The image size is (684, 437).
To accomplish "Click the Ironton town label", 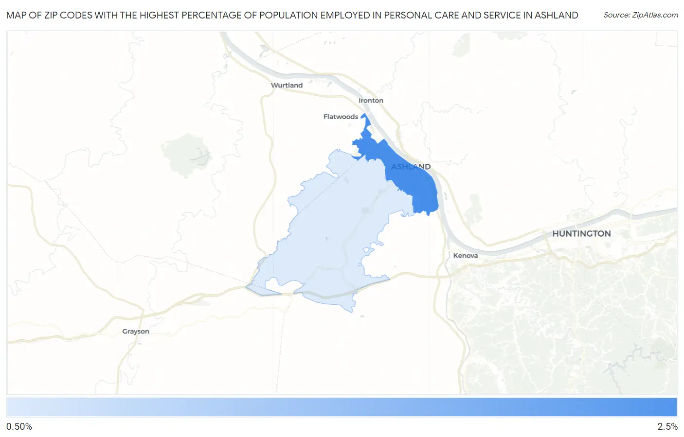I will pos(371,101).
